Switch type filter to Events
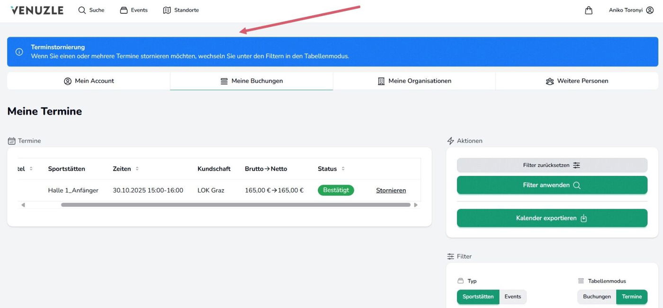The width and height of the screenshot is (663, 308). point(512,297)
